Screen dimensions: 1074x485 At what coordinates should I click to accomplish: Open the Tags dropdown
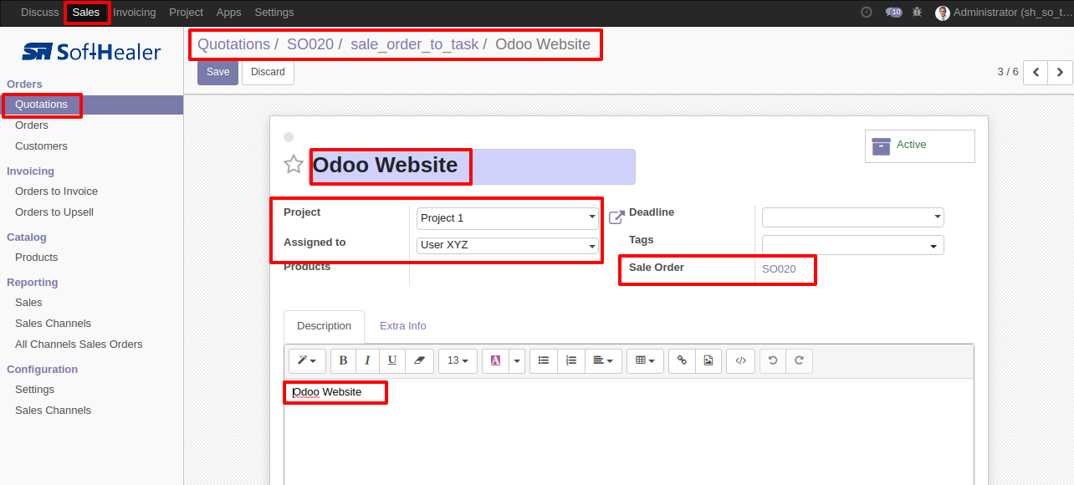(853, 245)
